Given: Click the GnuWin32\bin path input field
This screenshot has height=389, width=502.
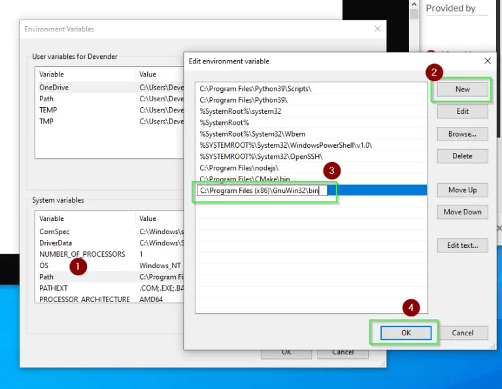Looking at the screenshot, I should [262, 190].
